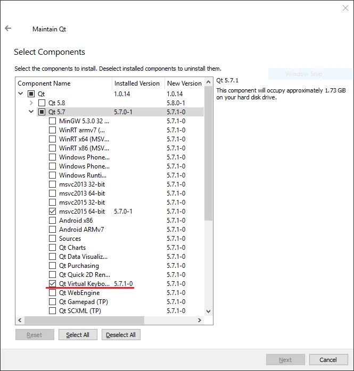Click the 5.8.0-1 new version cell
The height and width of the screenshot is (371, 354).
(176, 103)
